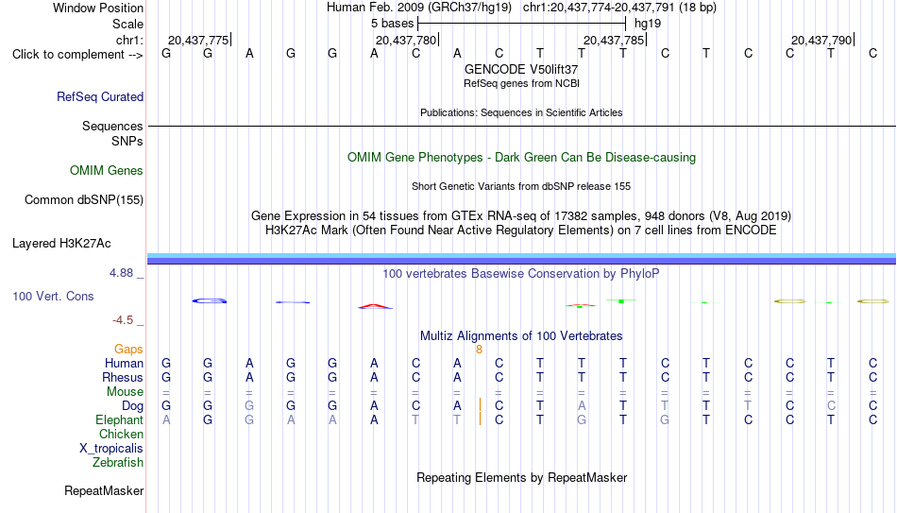Click the hg19 label beside scale bar

click(648, 24)
